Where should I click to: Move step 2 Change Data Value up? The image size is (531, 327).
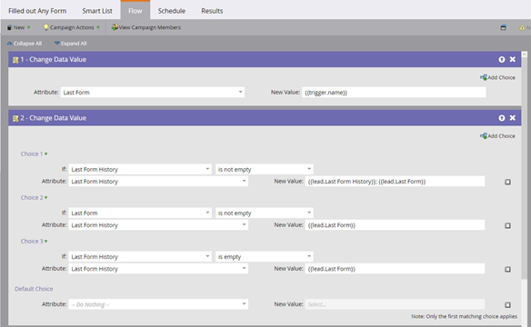point(502,118)
